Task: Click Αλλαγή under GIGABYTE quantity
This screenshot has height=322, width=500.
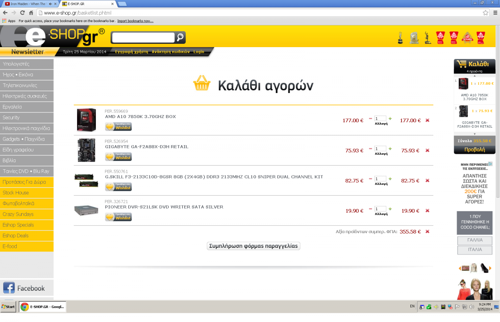Action: tap(381, 154)
